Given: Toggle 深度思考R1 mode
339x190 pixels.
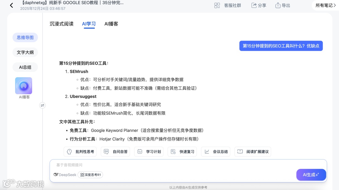Looking at the screenshot, I should 90,175.
